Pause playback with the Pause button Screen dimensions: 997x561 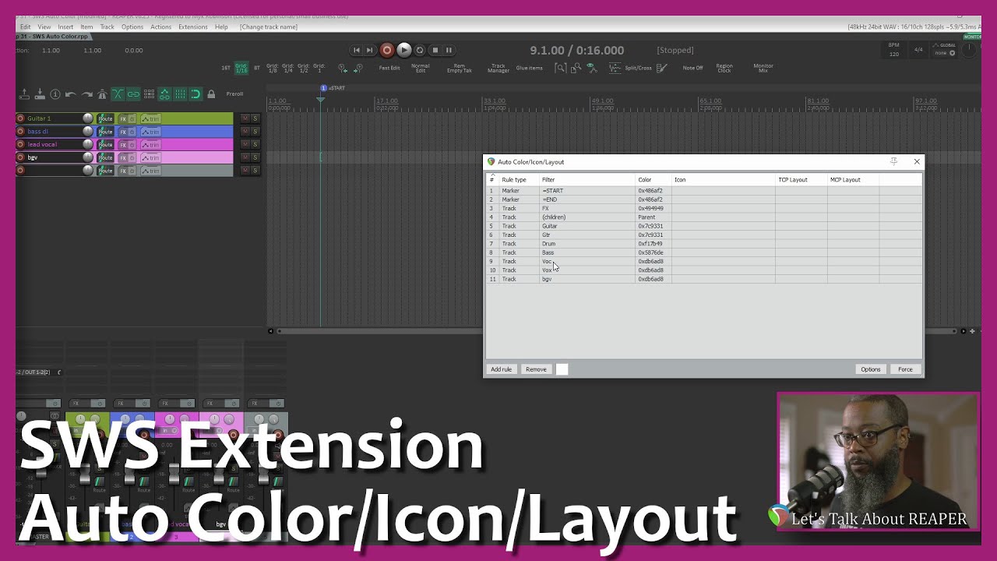coord(449,50)
